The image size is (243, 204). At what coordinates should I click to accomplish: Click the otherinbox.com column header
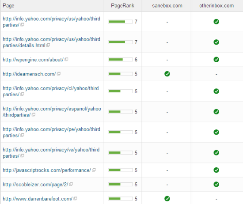click(x=216, y=6)
